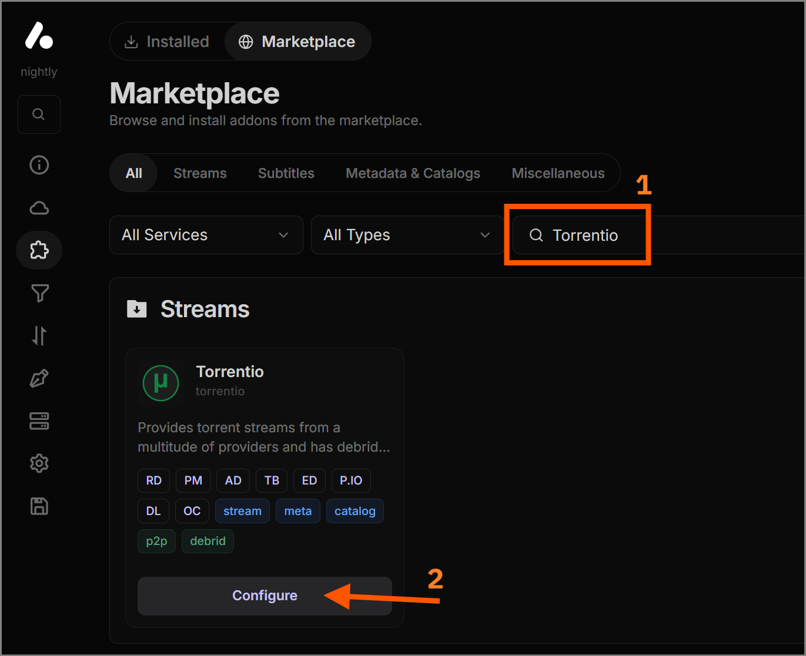Screen dimensions: 806x656
Task: Click the meta resource tag
Action: [298, 511]
